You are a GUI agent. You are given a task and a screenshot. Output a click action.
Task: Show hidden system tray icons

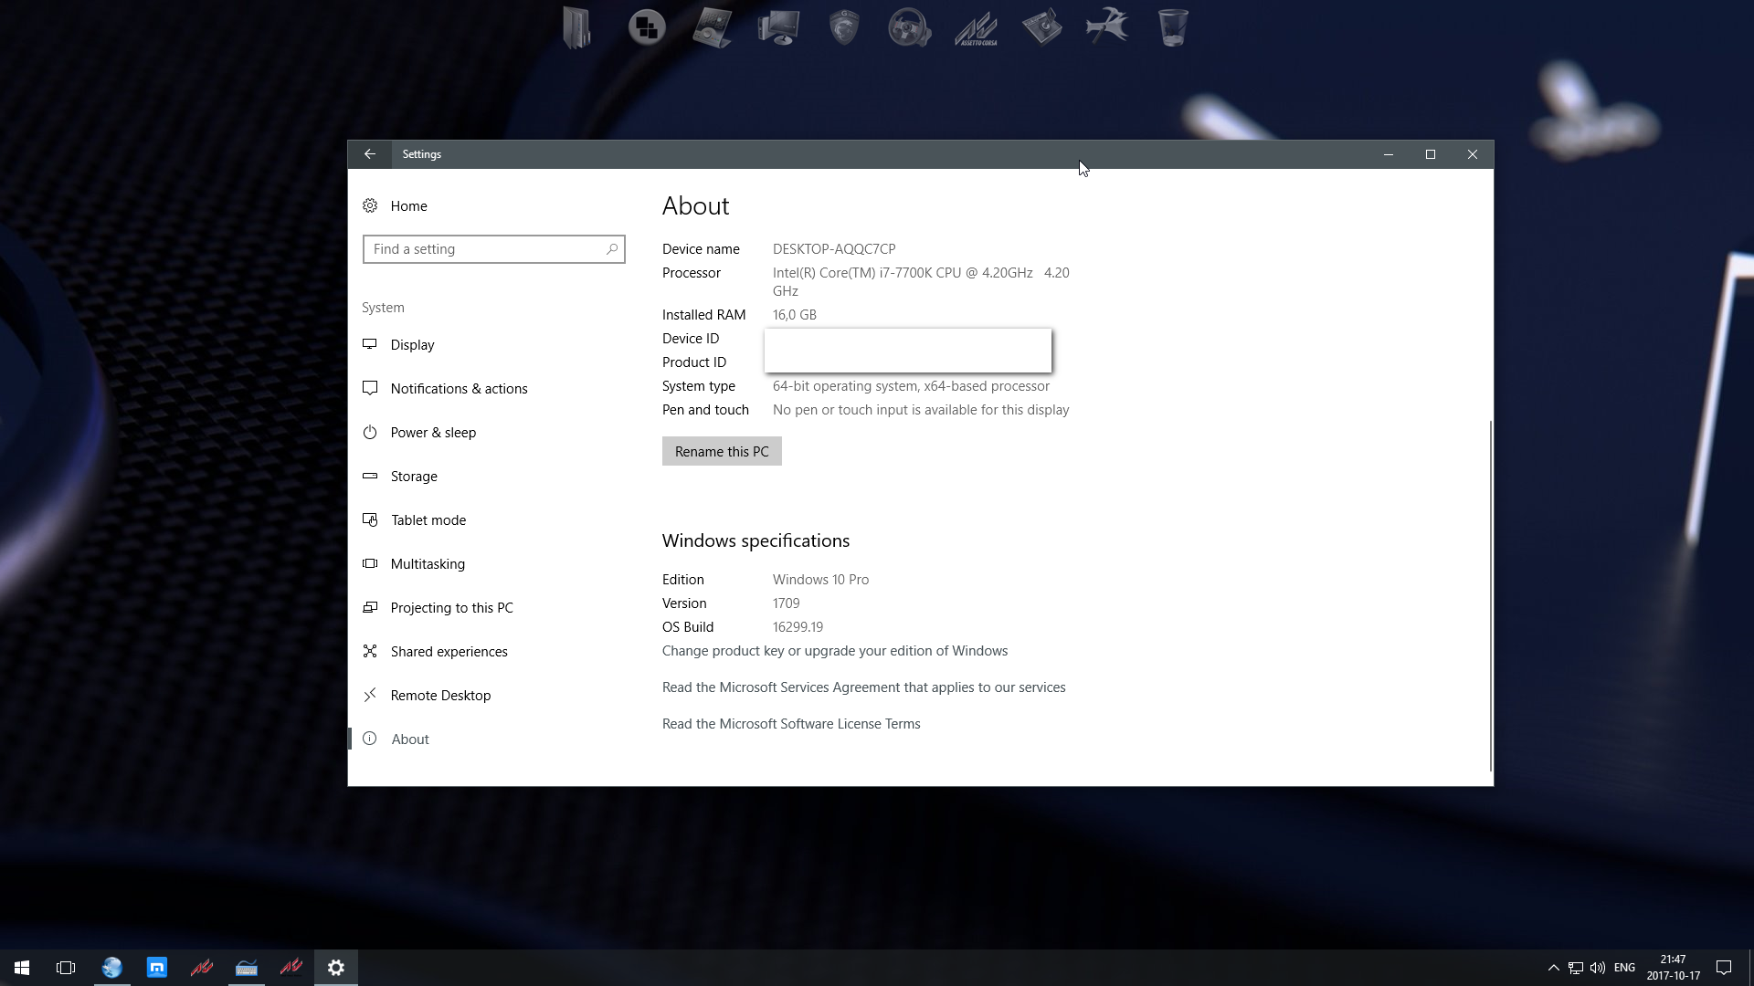coord(1553,968)
